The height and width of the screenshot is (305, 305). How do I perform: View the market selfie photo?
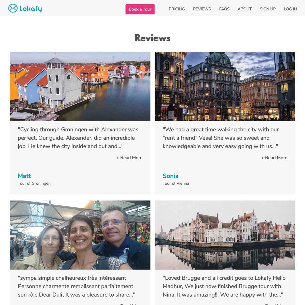[80, 235]
